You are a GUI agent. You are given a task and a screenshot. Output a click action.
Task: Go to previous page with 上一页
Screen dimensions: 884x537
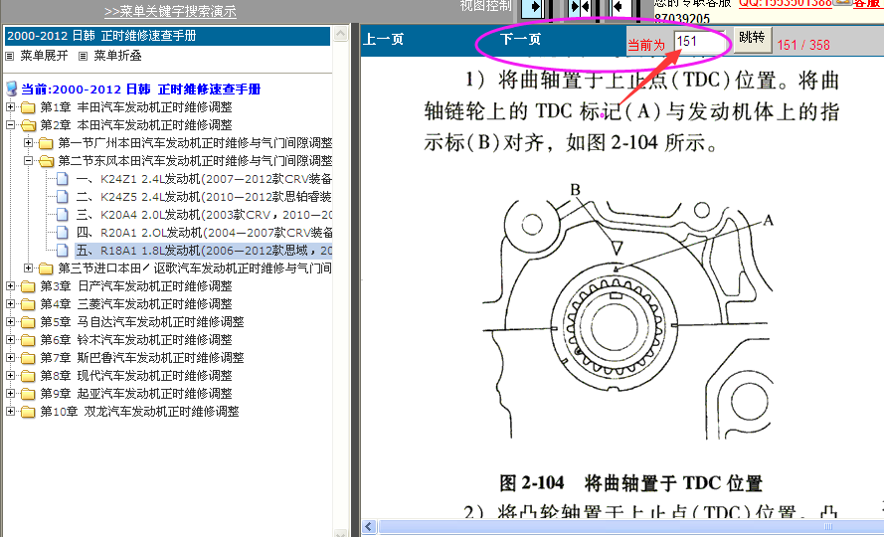point(384,40)
